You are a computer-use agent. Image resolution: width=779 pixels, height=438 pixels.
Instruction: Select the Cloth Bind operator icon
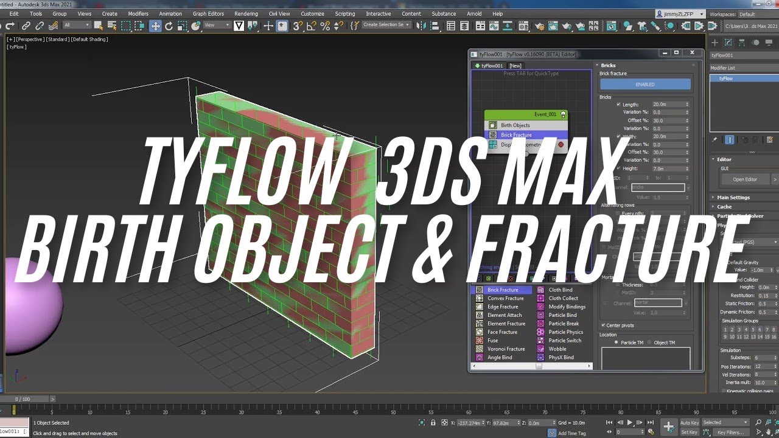540,290
